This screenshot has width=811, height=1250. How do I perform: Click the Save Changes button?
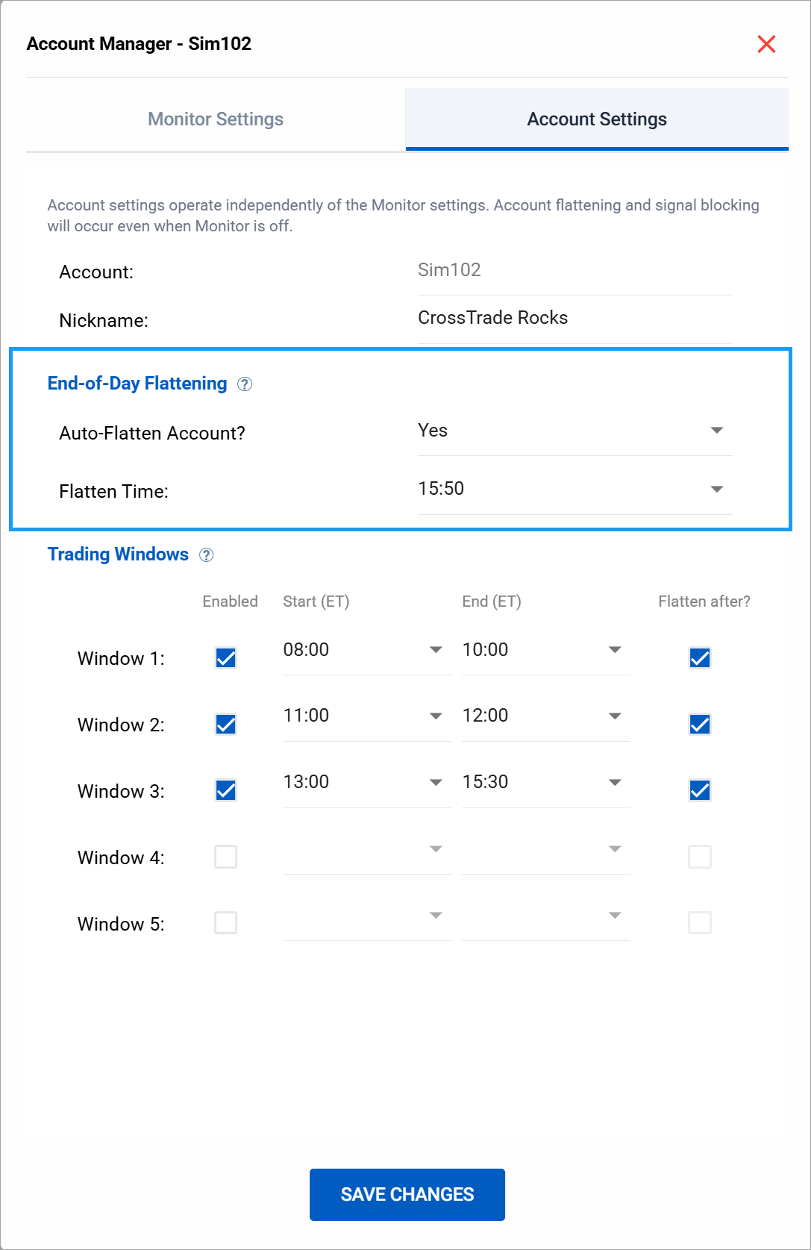tap(407, 1194)
